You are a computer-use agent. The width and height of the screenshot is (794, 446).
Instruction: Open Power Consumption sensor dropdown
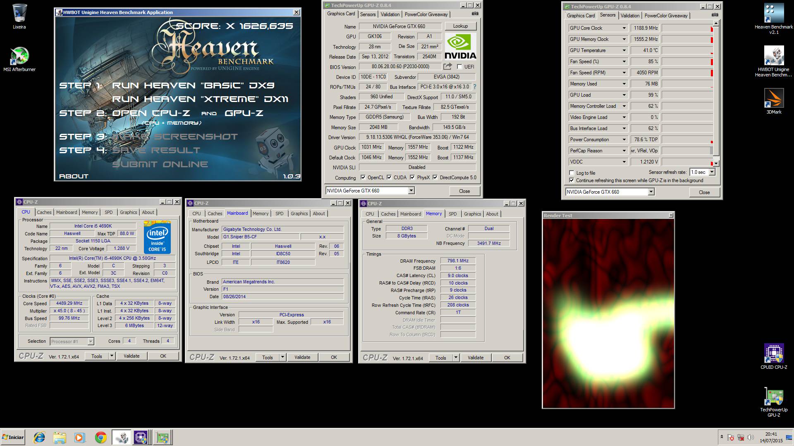point(624,140)
